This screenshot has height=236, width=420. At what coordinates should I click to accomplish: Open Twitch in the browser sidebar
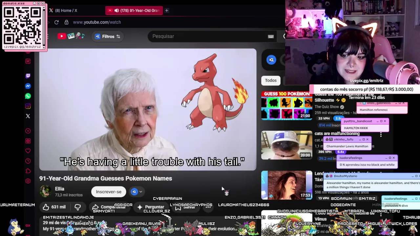tap(28, 76)
